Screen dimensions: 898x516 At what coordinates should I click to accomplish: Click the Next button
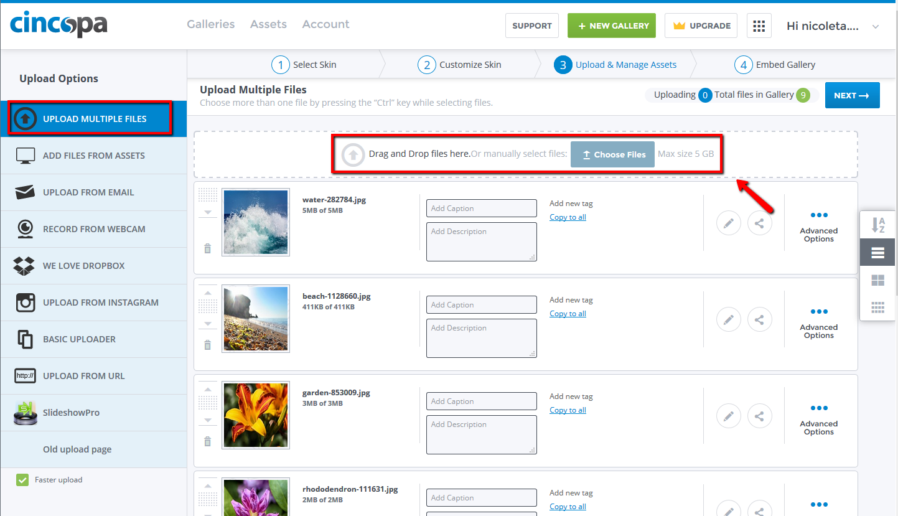853,95
